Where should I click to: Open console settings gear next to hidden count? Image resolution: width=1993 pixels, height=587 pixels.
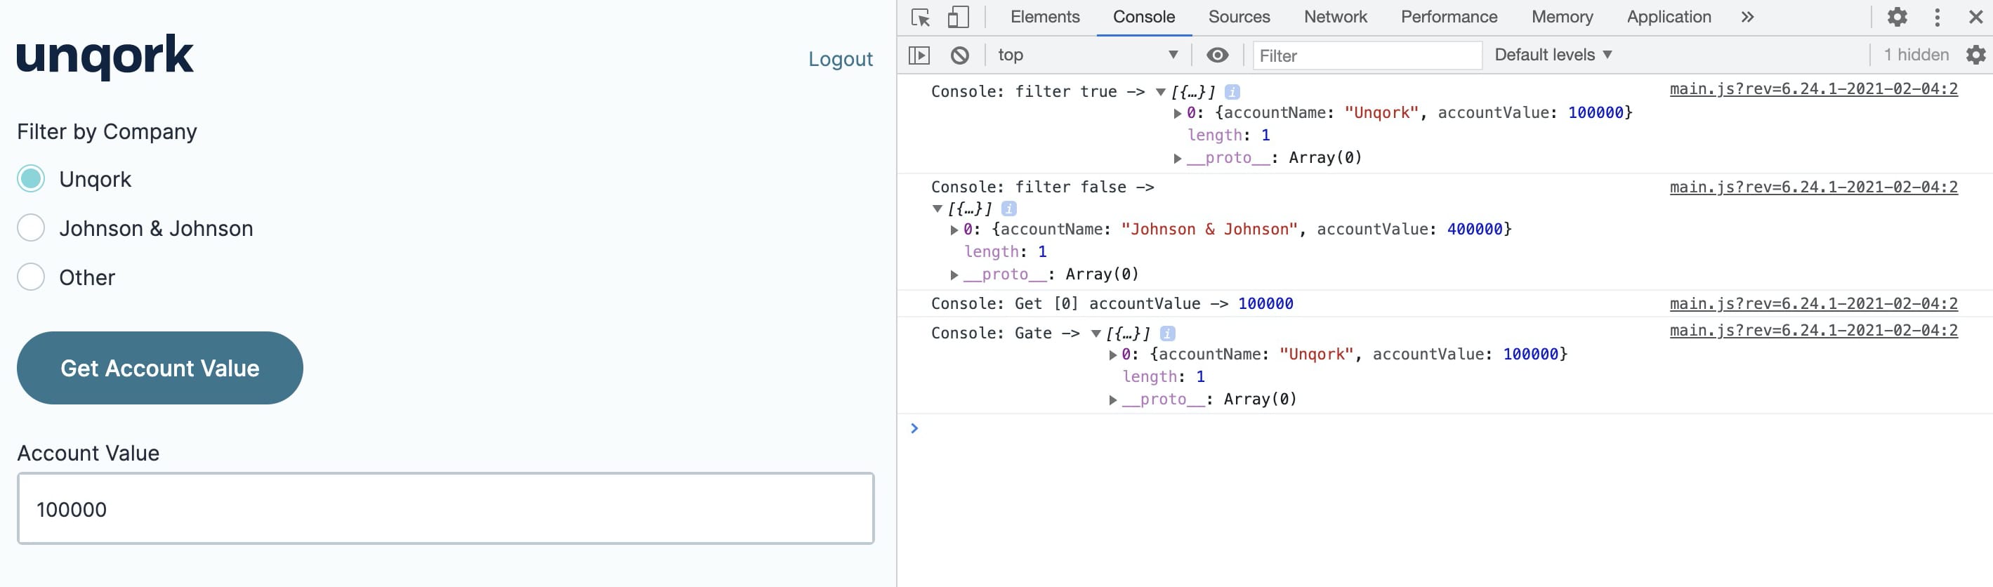click(x=1975, y=55)
